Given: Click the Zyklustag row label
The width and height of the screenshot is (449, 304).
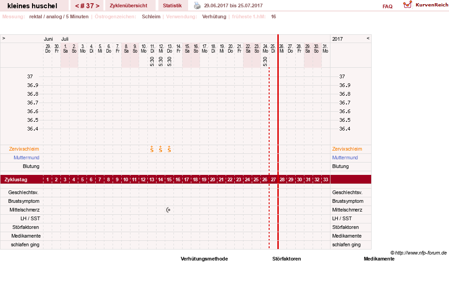Looking at the screenshot, I should (x=16, y=179).
